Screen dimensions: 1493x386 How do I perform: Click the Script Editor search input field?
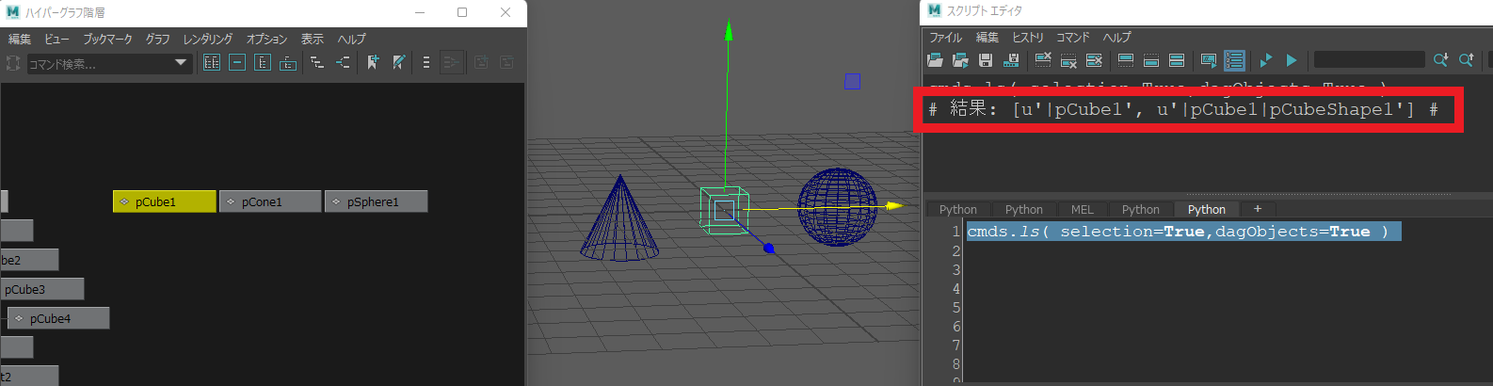click(x=1369, y=60)
